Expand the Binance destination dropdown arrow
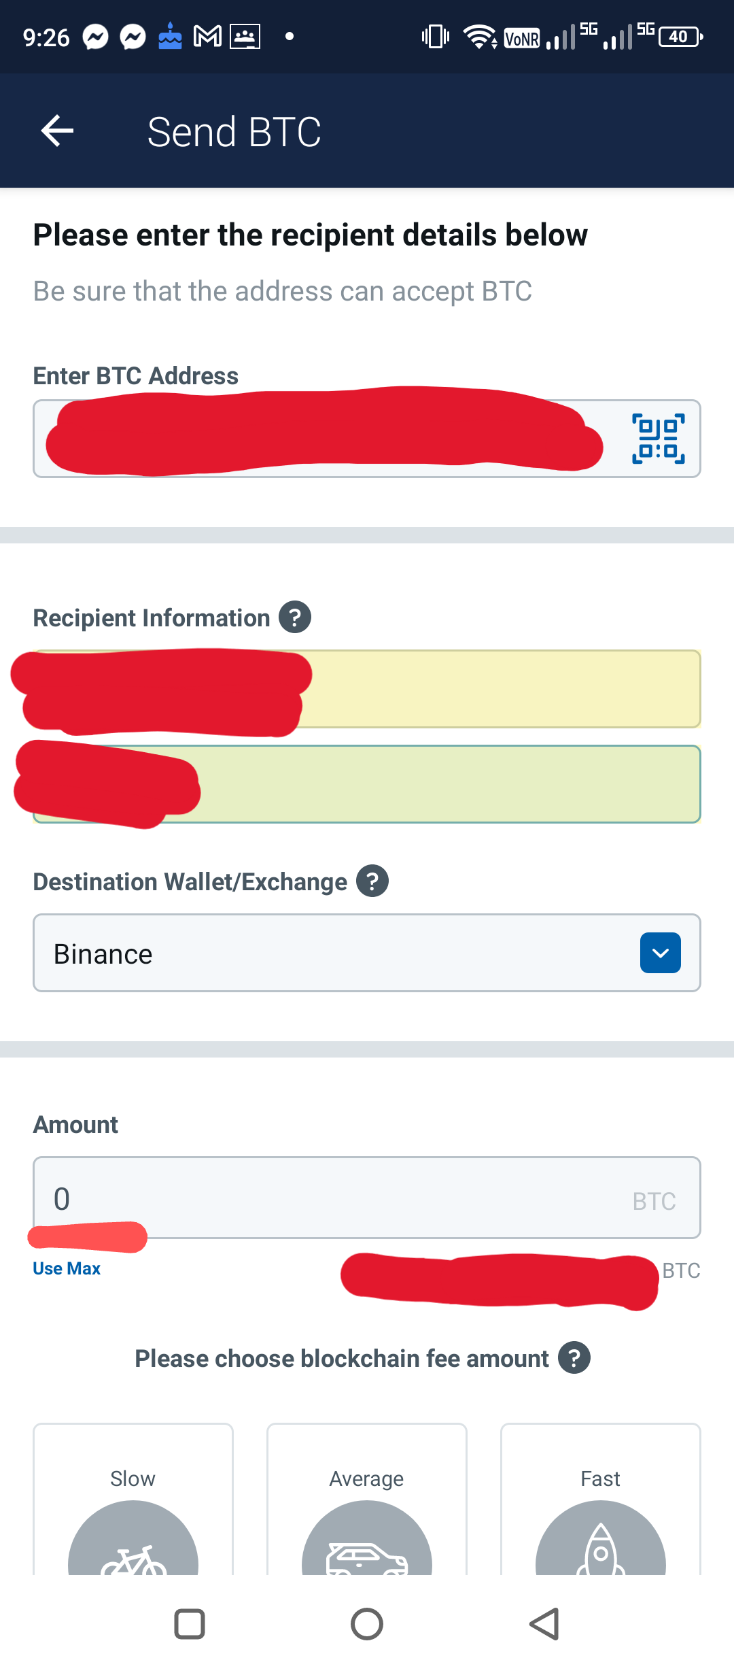The height and width of the screenshot is (1673, 734). [x=661, y=953]
